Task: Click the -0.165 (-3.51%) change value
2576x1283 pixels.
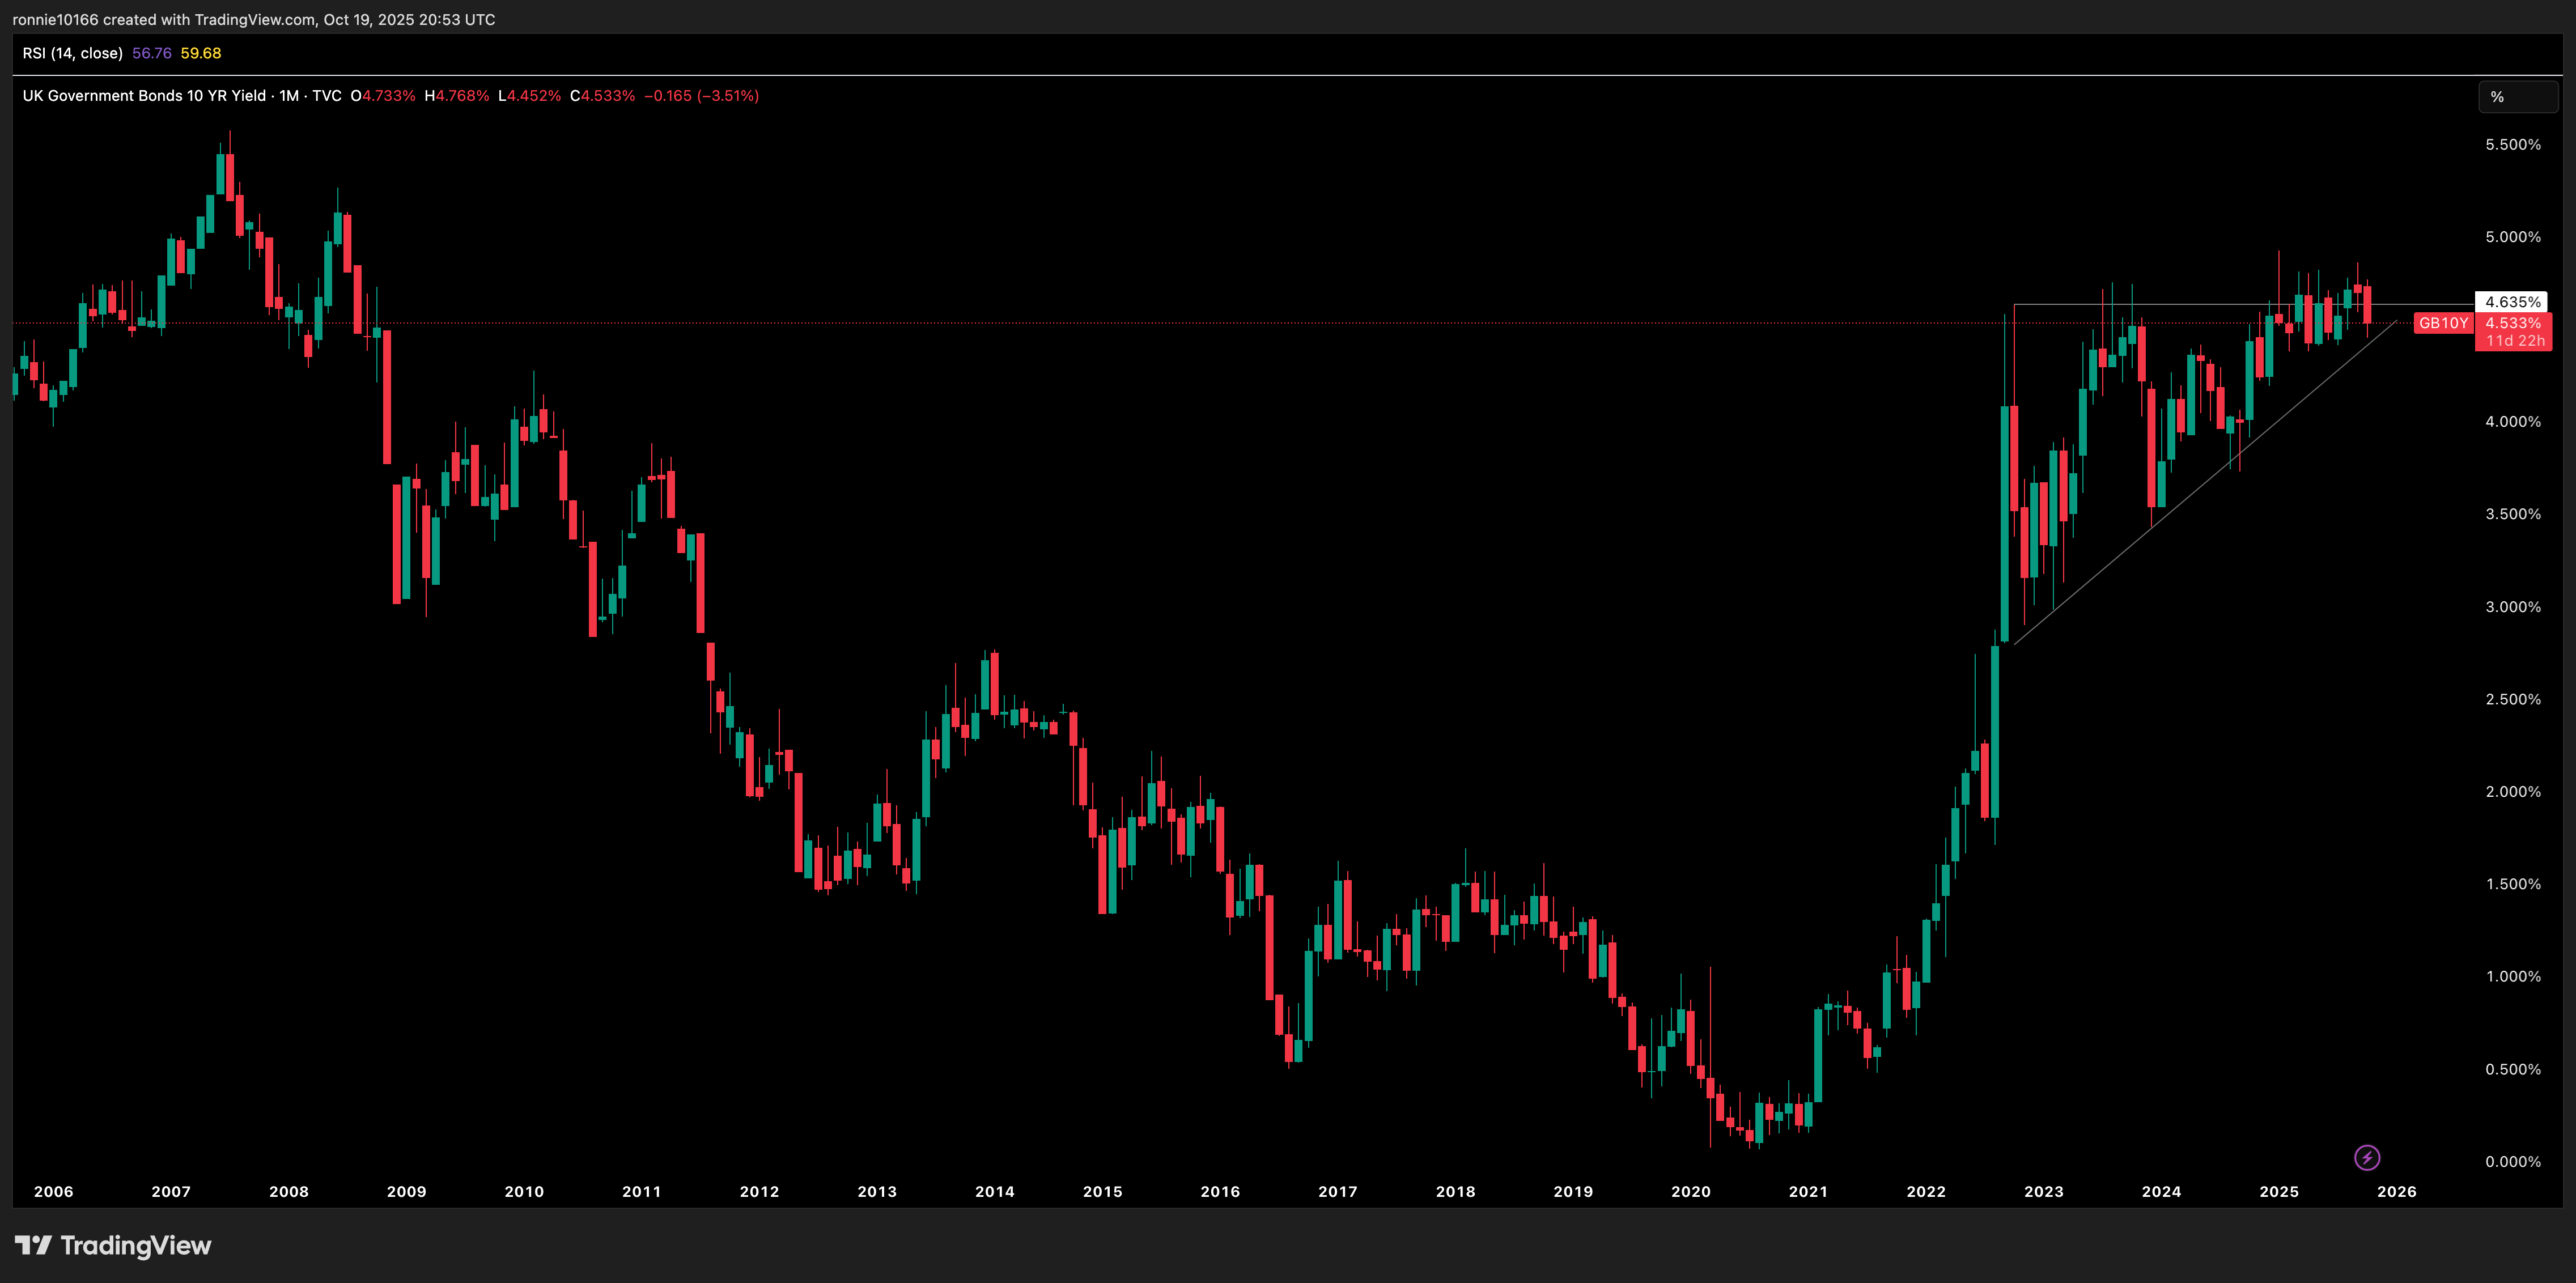Action: click(x=701, y=96)
